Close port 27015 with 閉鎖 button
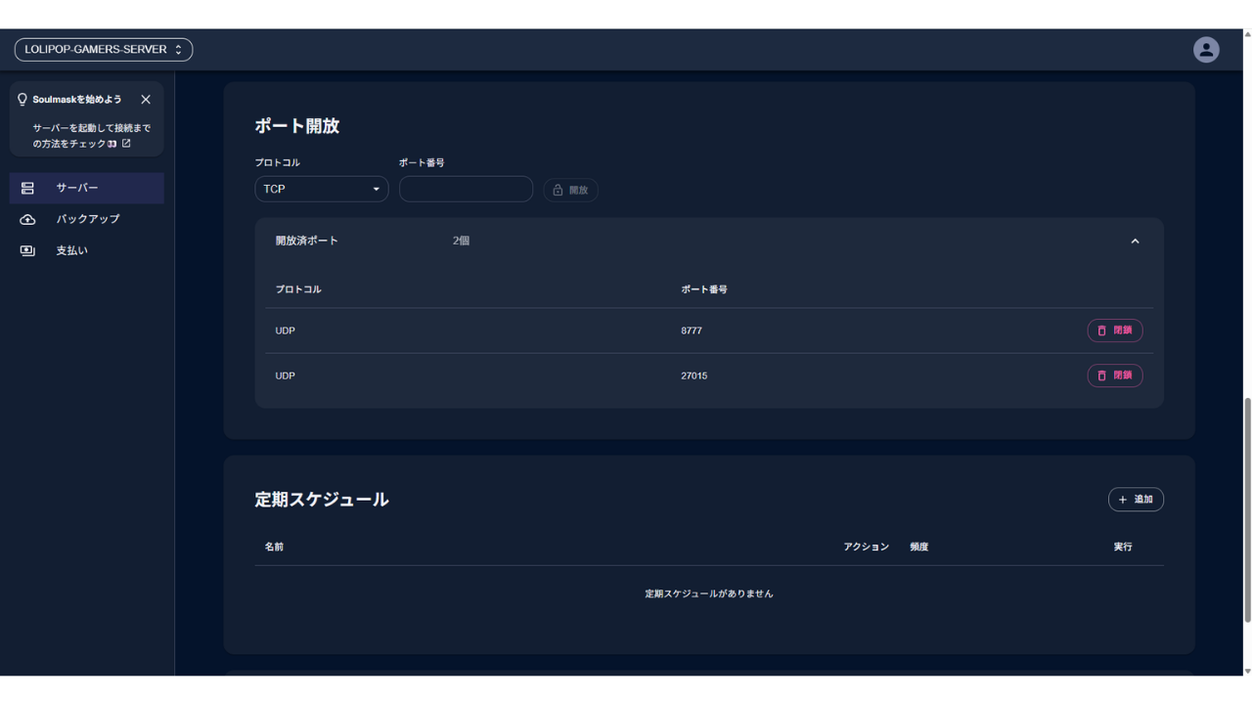 point(1115,375)
